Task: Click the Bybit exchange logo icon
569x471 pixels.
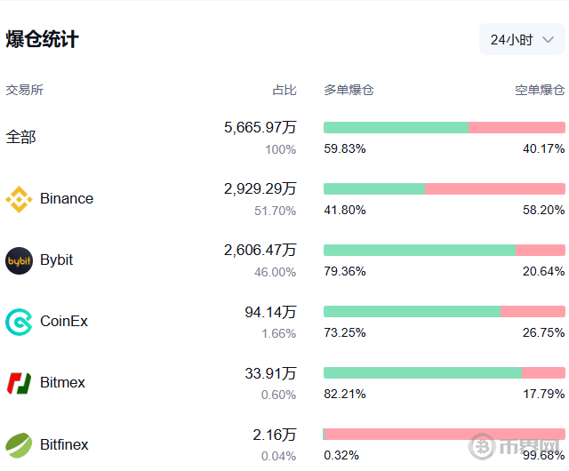Action: pos(19,260)
